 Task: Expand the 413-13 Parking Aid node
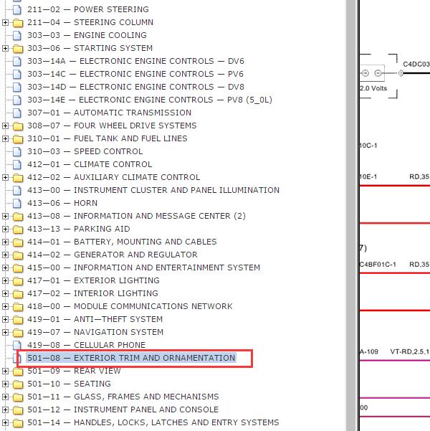pos(5,229)
